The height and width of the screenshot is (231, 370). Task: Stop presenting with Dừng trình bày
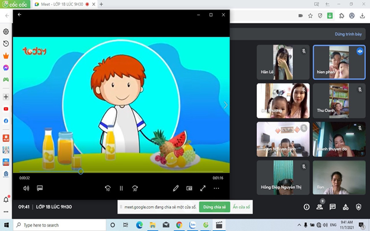pyautogui.click(x=348, y=34)
